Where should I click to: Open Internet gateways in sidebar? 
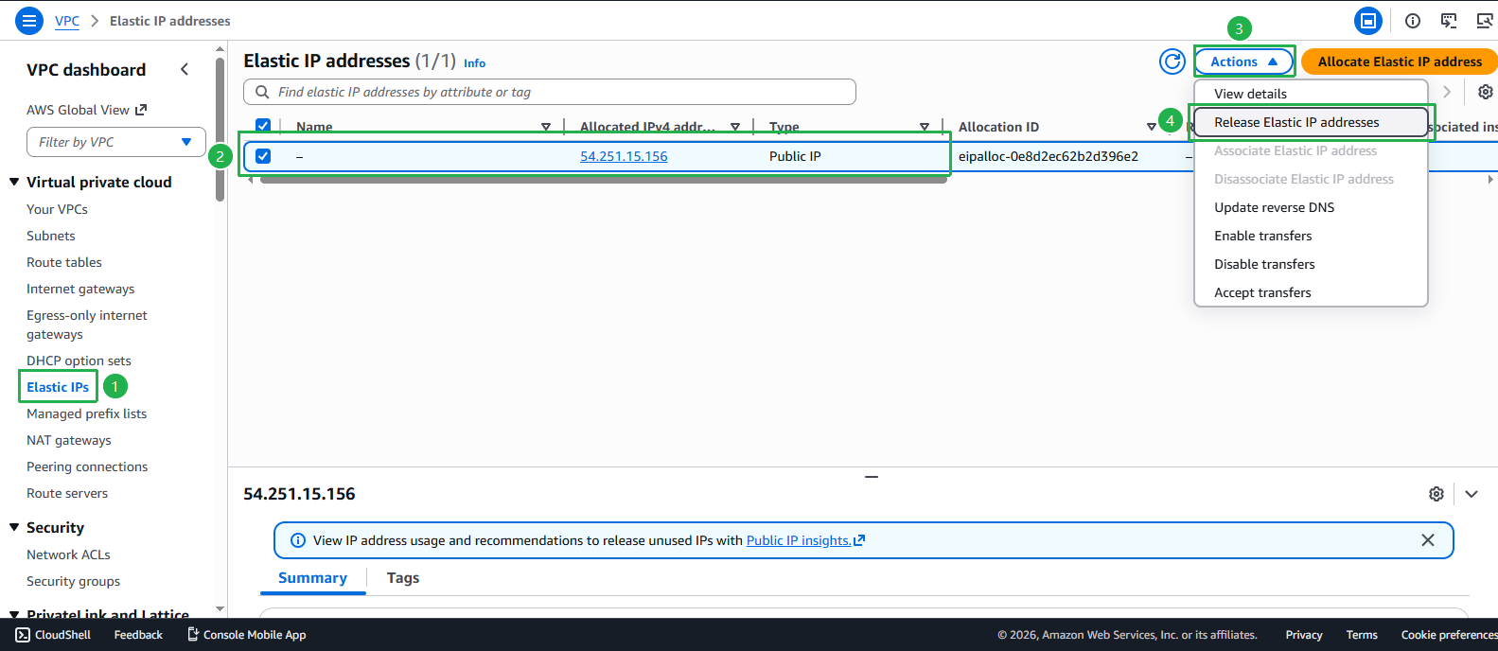80,289
